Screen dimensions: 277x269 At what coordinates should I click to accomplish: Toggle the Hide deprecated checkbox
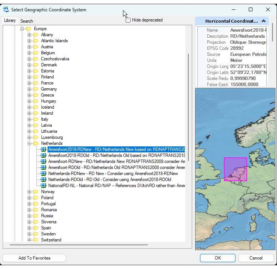128,20
